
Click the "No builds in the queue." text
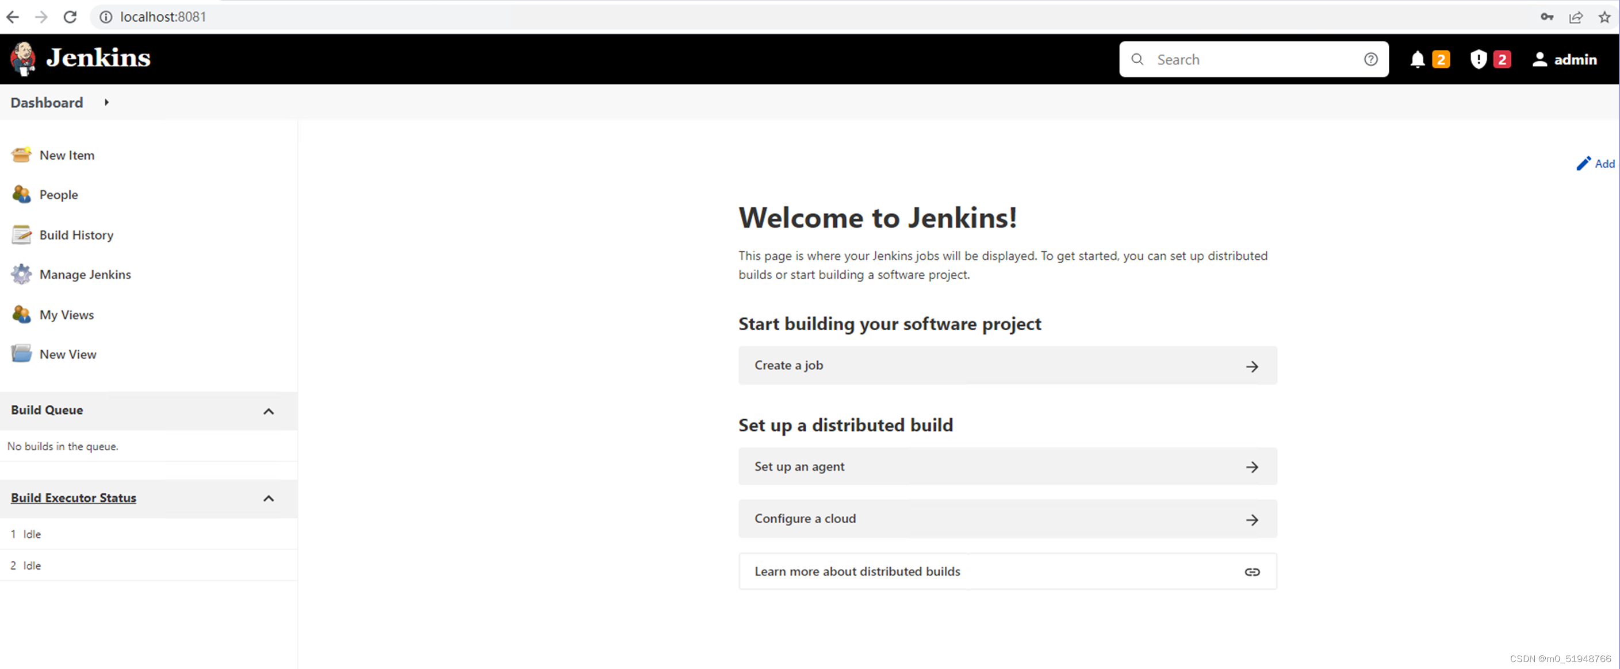point(62,447)
